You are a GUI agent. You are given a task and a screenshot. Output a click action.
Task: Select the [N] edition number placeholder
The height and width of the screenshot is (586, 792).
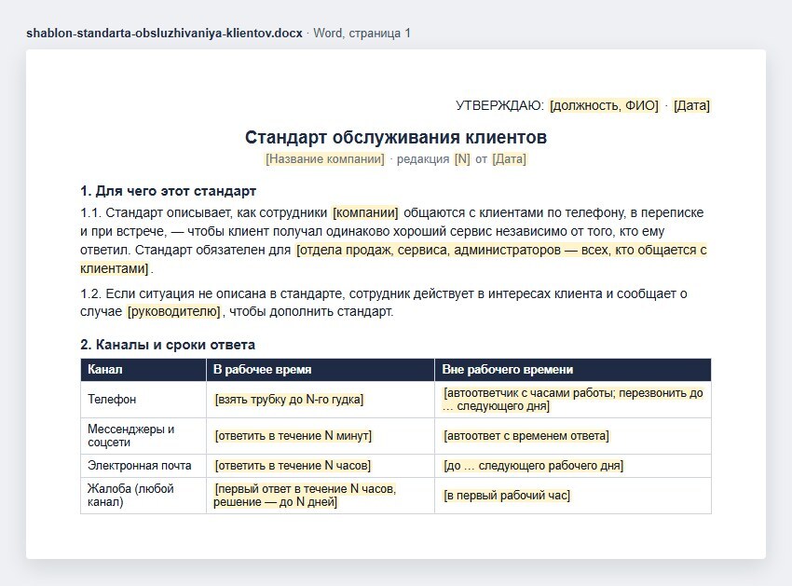click(462, 159)
